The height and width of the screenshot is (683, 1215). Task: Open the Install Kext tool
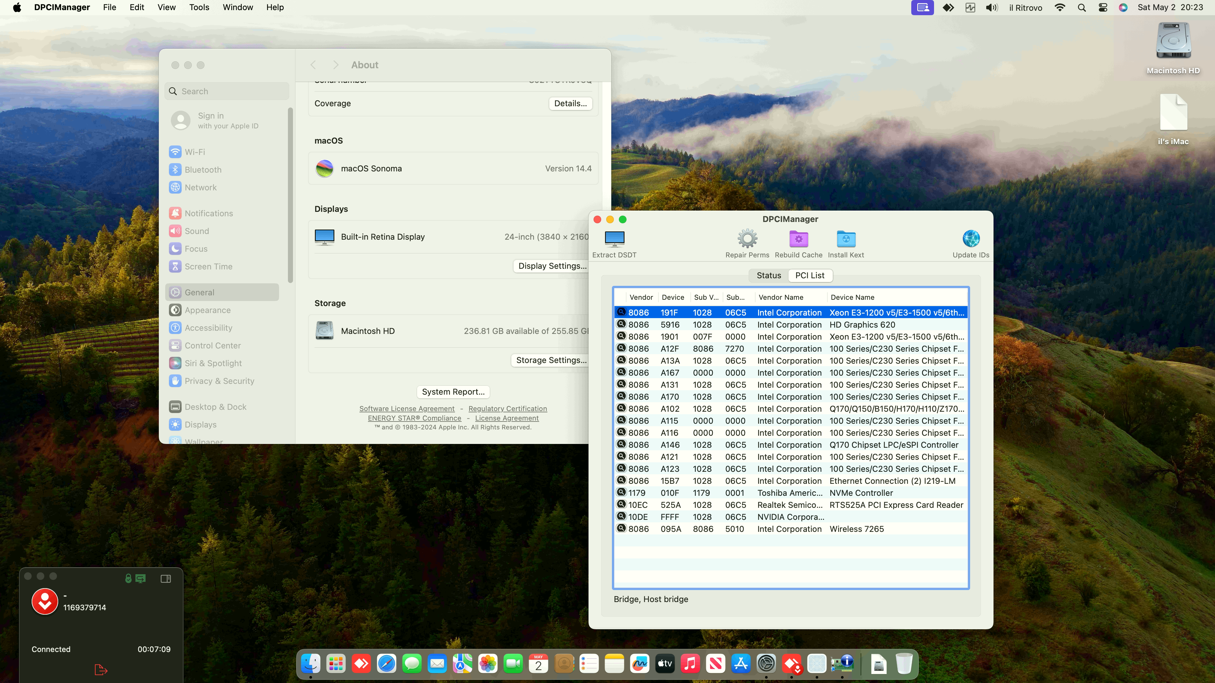(846, 239)
